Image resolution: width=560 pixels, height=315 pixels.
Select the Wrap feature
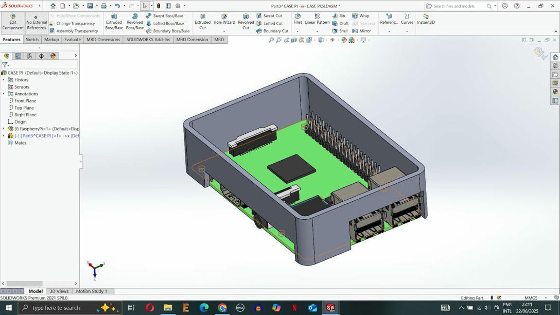point(361,16)
